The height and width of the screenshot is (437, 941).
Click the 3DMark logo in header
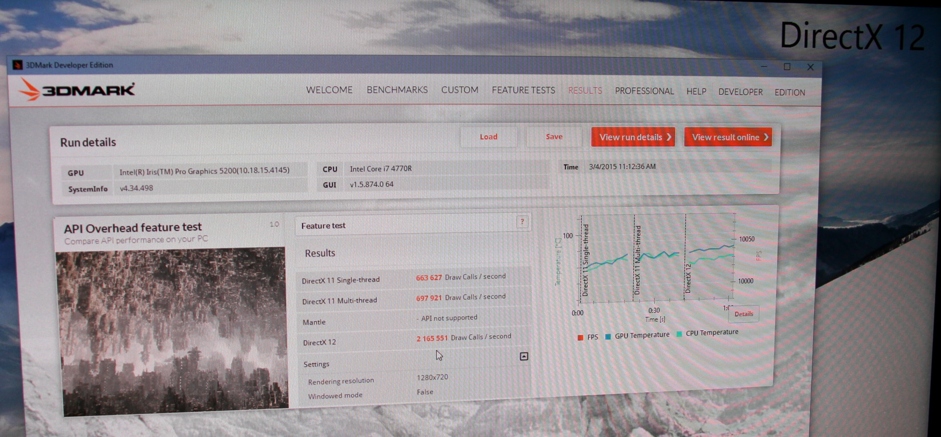(x=77, y=90)
